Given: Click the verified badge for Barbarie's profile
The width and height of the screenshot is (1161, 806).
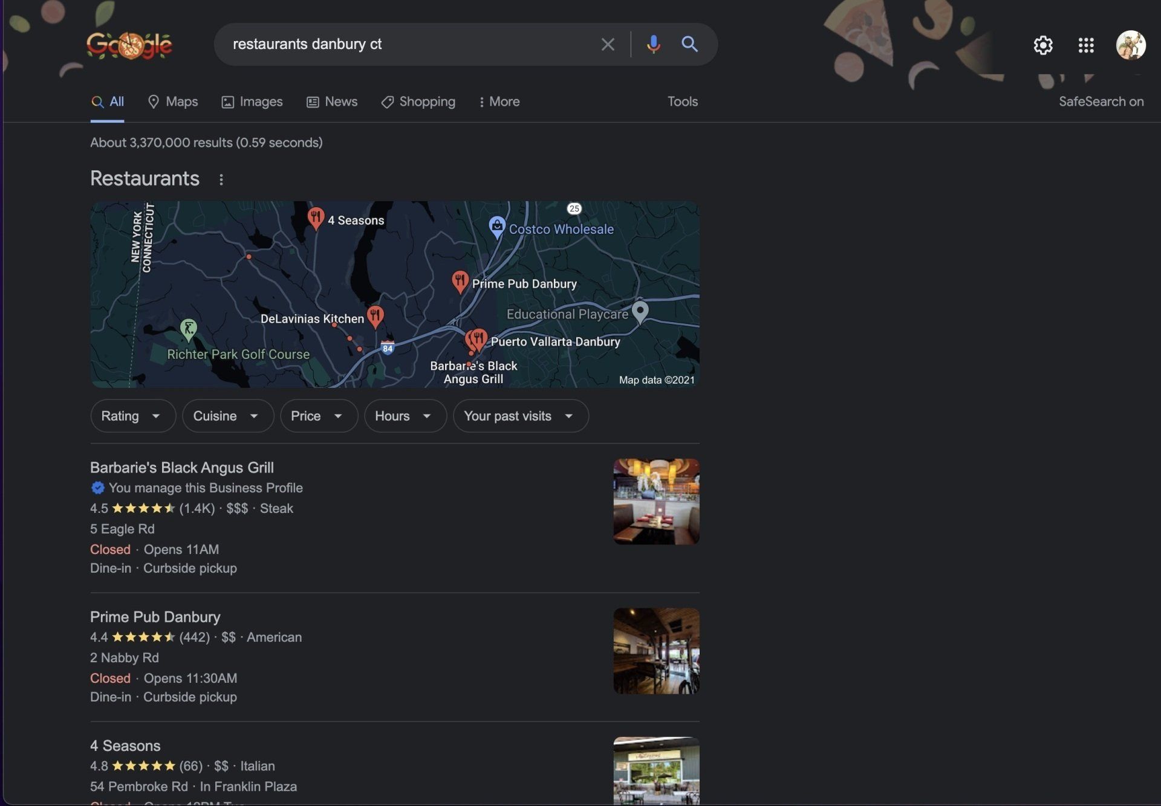Looking at the screenshot, I should click(x=97, y=488).
